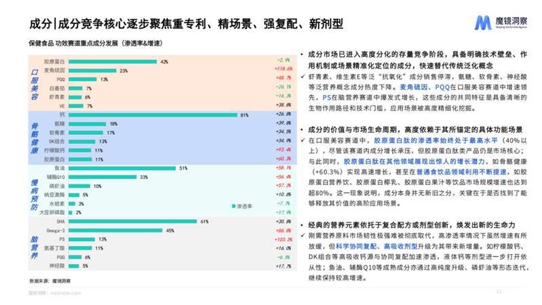The height and width of the screenshot is (305, 542).
Task: Click the 42% value label
Action: 164,62
